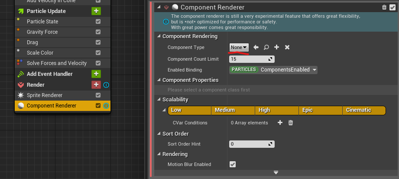Select the Add Event Handler row
This screenshot has width=399, height=179.
[62, 74]
